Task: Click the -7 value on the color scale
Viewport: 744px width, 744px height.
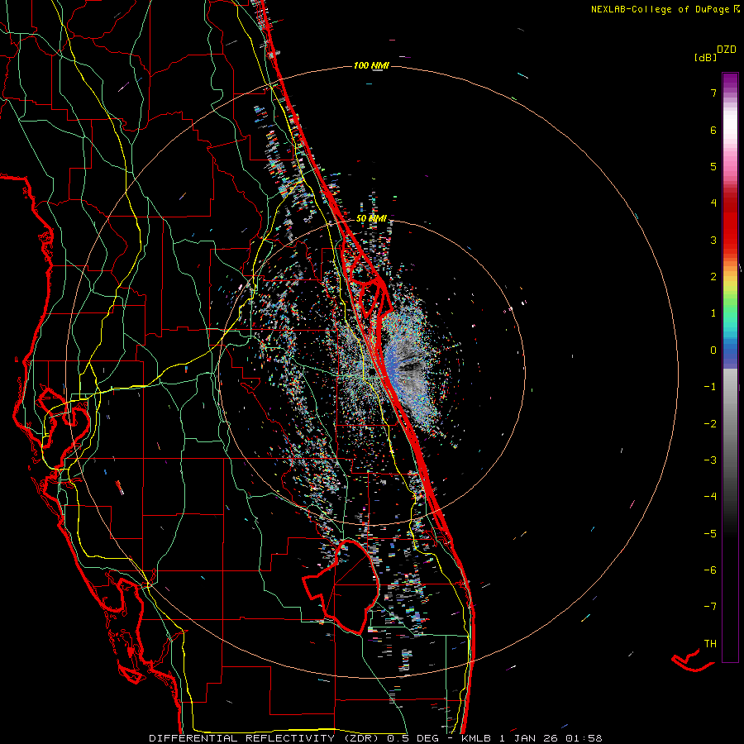Action: 710,607
